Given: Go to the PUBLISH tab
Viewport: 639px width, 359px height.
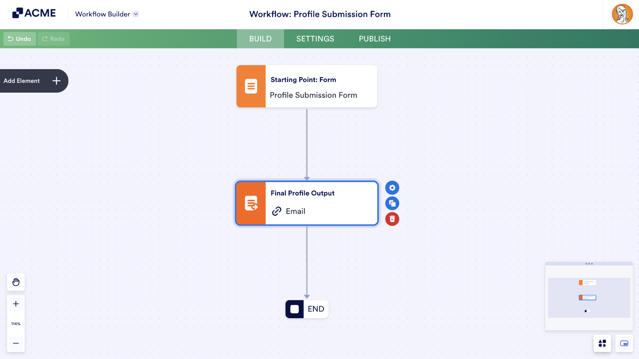Looking at the screenshot, I should click(375, 39).
